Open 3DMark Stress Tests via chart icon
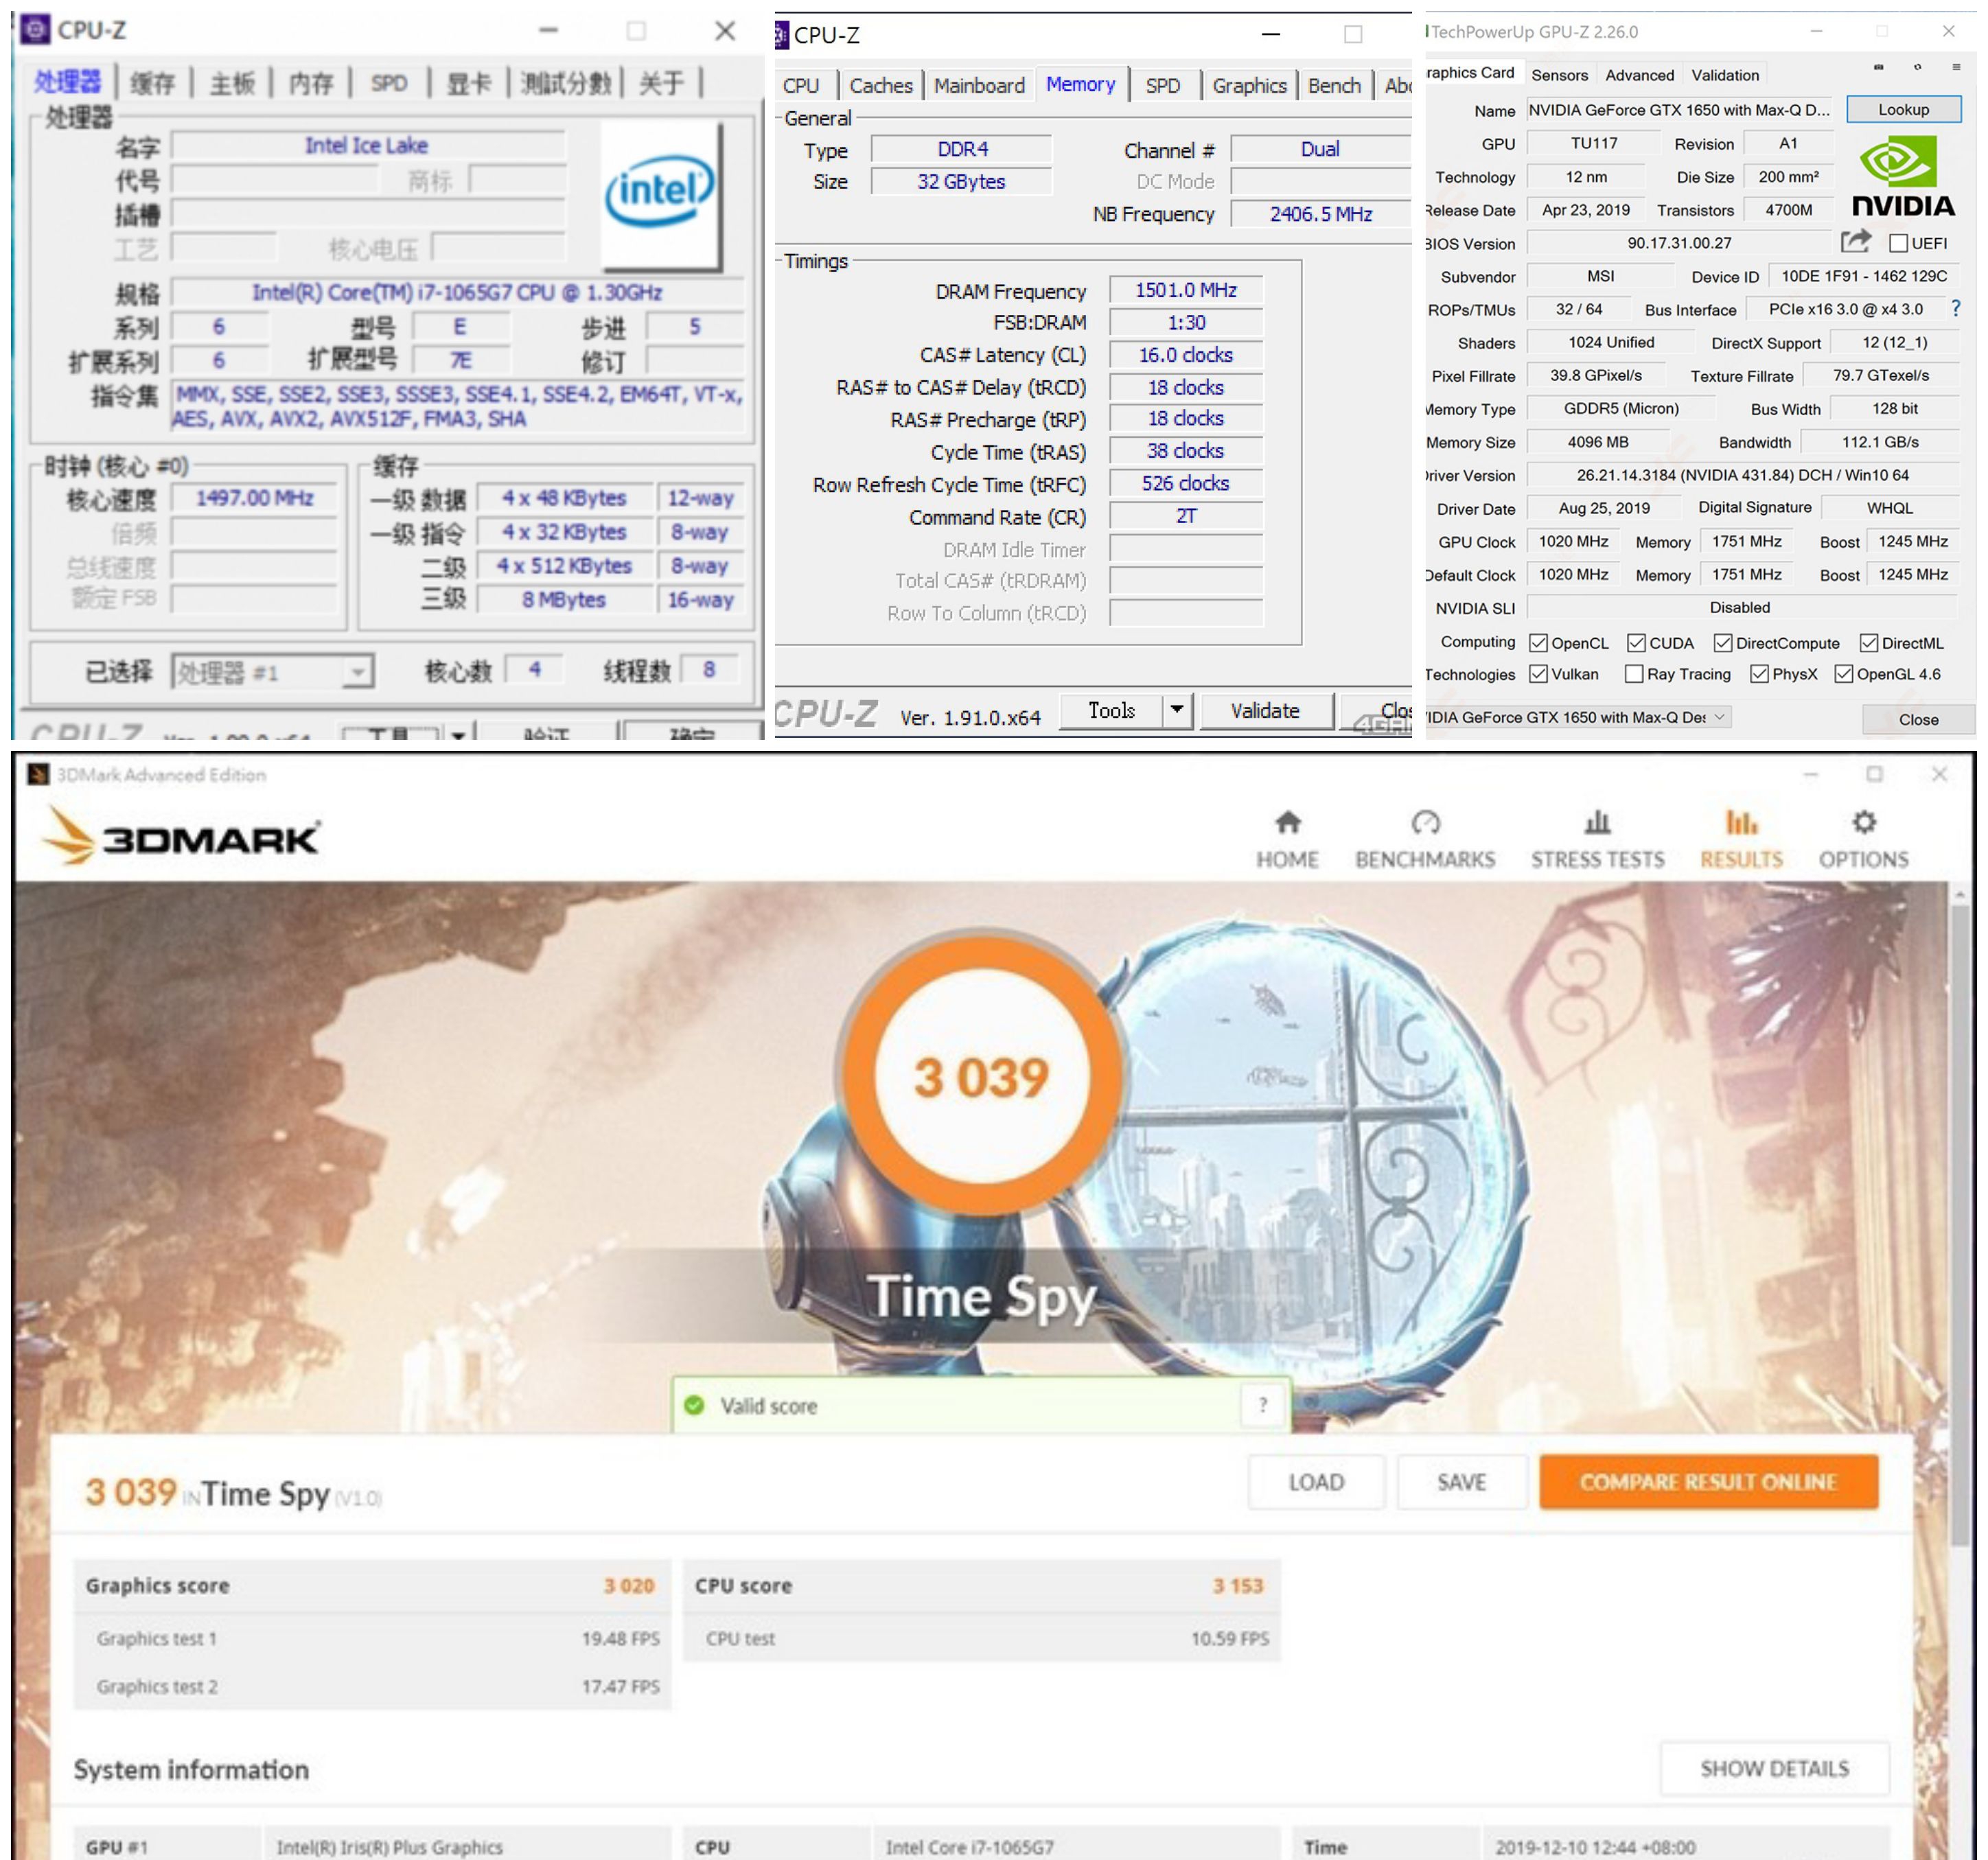 1597,822
